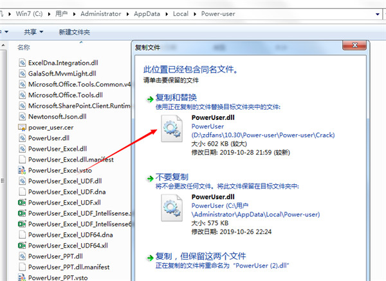Select PowerUser_Excel_UDF64.dna file name
The width and height of the screenshot is (386, 281).
70,235
